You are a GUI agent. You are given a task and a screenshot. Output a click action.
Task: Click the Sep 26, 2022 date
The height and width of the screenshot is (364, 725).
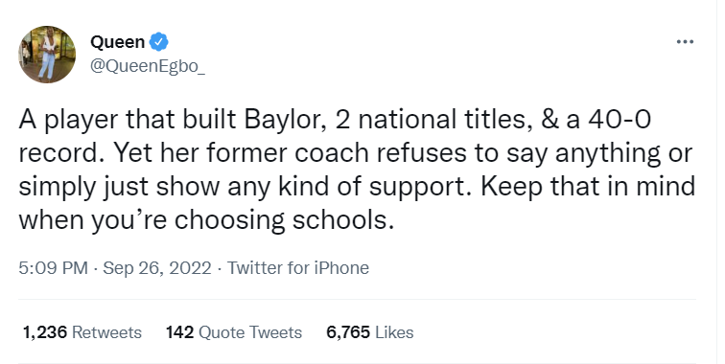156,268
